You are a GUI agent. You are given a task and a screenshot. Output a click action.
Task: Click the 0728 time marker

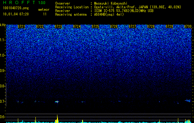(151, 26)
